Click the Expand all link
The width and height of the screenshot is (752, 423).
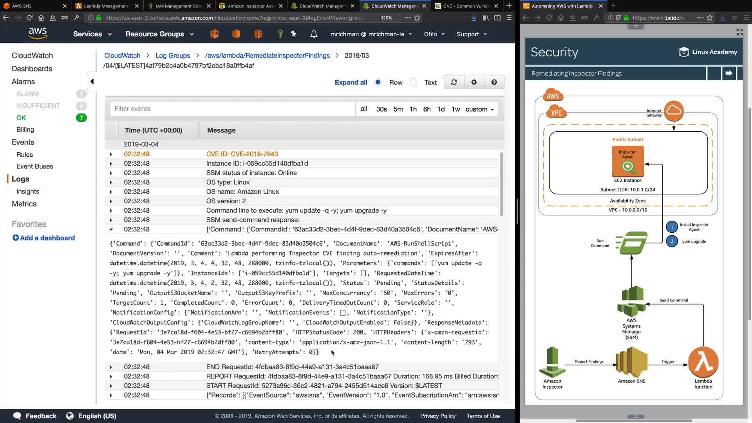click(351, 82)
